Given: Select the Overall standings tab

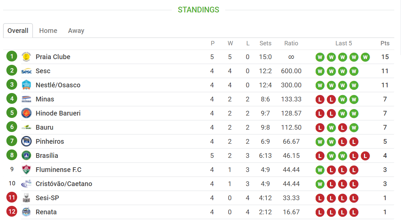Looking at the screenshot, I should point(18,31).
